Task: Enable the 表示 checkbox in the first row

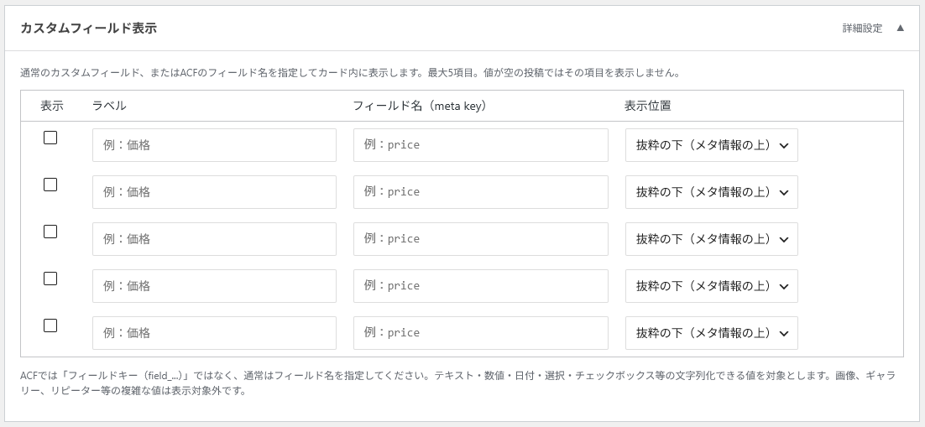Action: (x=50, y=138)
